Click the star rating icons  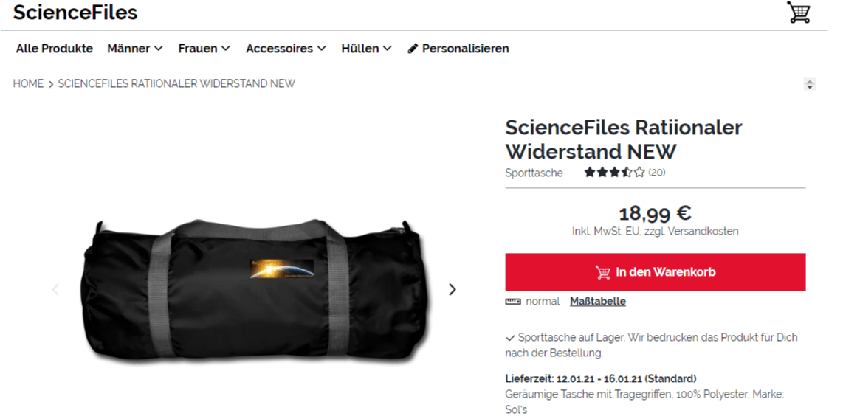click(614, 173)
